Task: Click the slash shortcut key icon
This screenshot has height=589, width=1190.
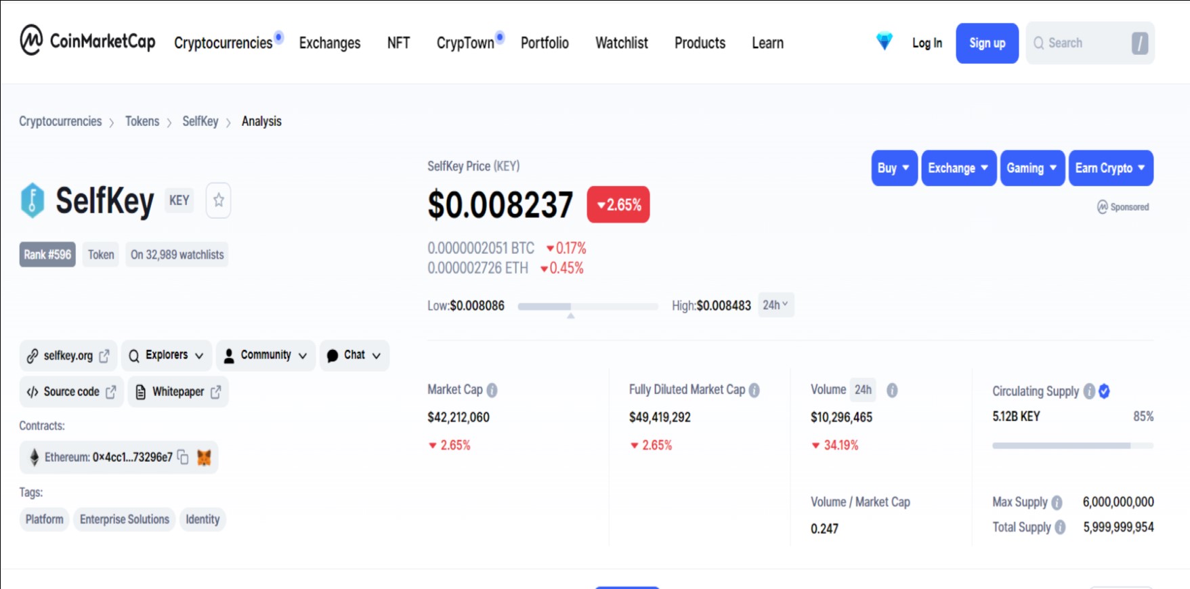Action: click(1139, 43)
